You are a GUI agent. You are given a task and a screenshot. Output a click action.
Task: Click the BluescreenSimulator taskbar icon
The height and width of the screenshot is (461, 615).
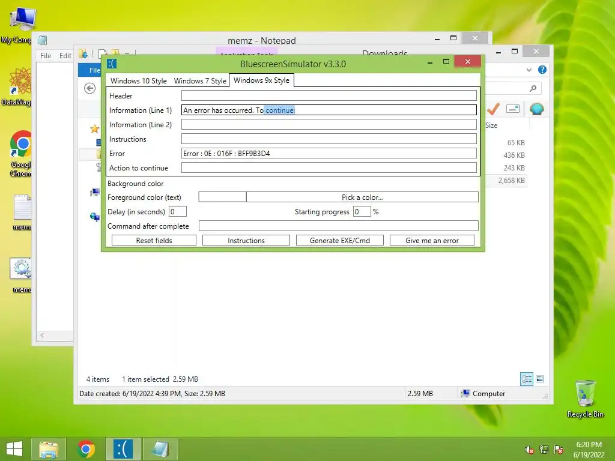[x=123, y=449]
